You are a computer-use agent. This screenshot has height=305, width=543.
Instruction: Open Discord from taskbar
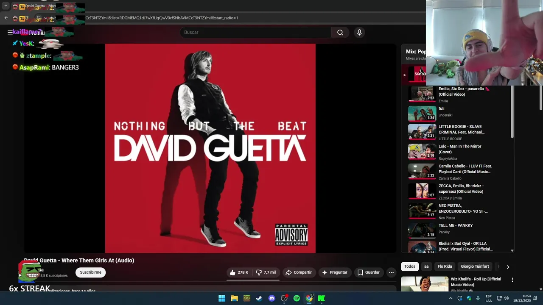(x=271, y=298)
